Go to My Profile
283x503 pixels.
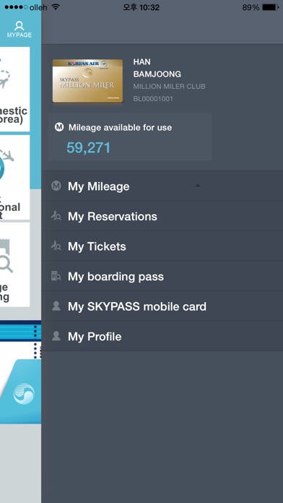[x=162, y=336]
